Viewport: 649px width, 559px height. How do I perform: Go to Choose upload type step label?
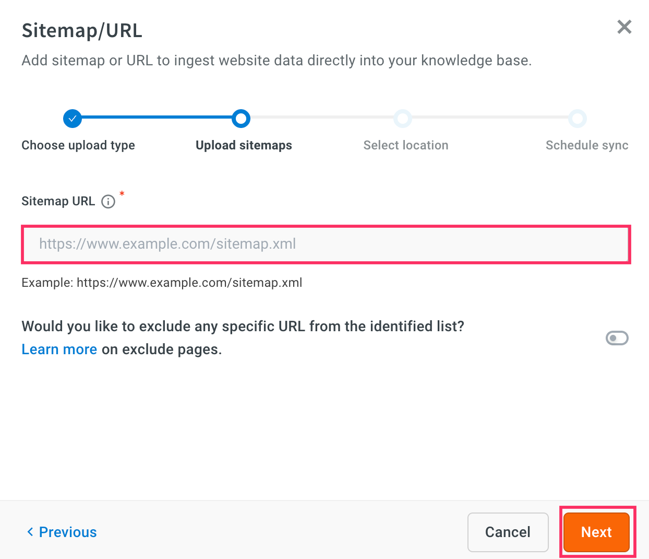click(x=78, y=145)
